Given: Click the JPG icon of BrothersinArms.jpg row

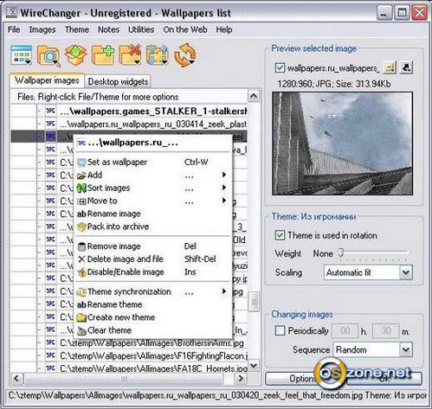Looking at the screenshot, I should point(51,343).
